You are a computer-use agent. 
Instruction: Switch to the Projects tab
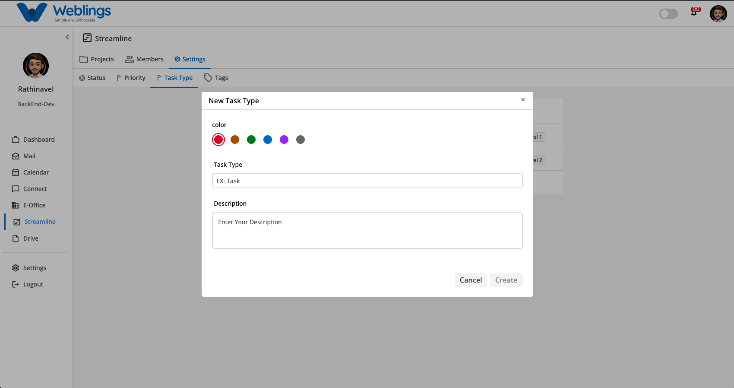pyautogui.click(x=97, y=59)
